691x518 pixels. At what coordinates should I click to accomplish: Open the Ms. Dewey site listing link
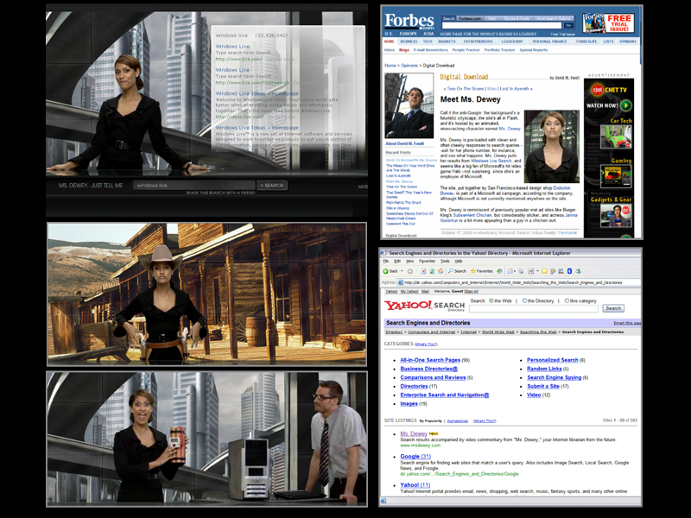click(x=414, y=434)
